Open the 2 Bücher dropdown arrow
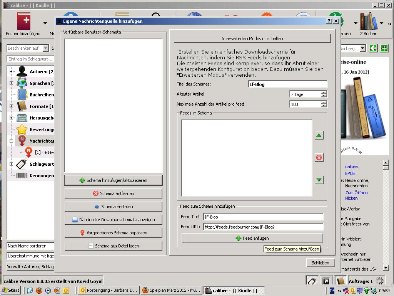 tap(381, 24)
